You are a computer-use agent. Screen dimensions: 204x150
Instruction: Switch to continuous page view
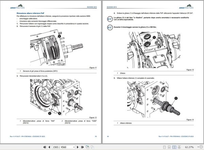pos(169,147)
